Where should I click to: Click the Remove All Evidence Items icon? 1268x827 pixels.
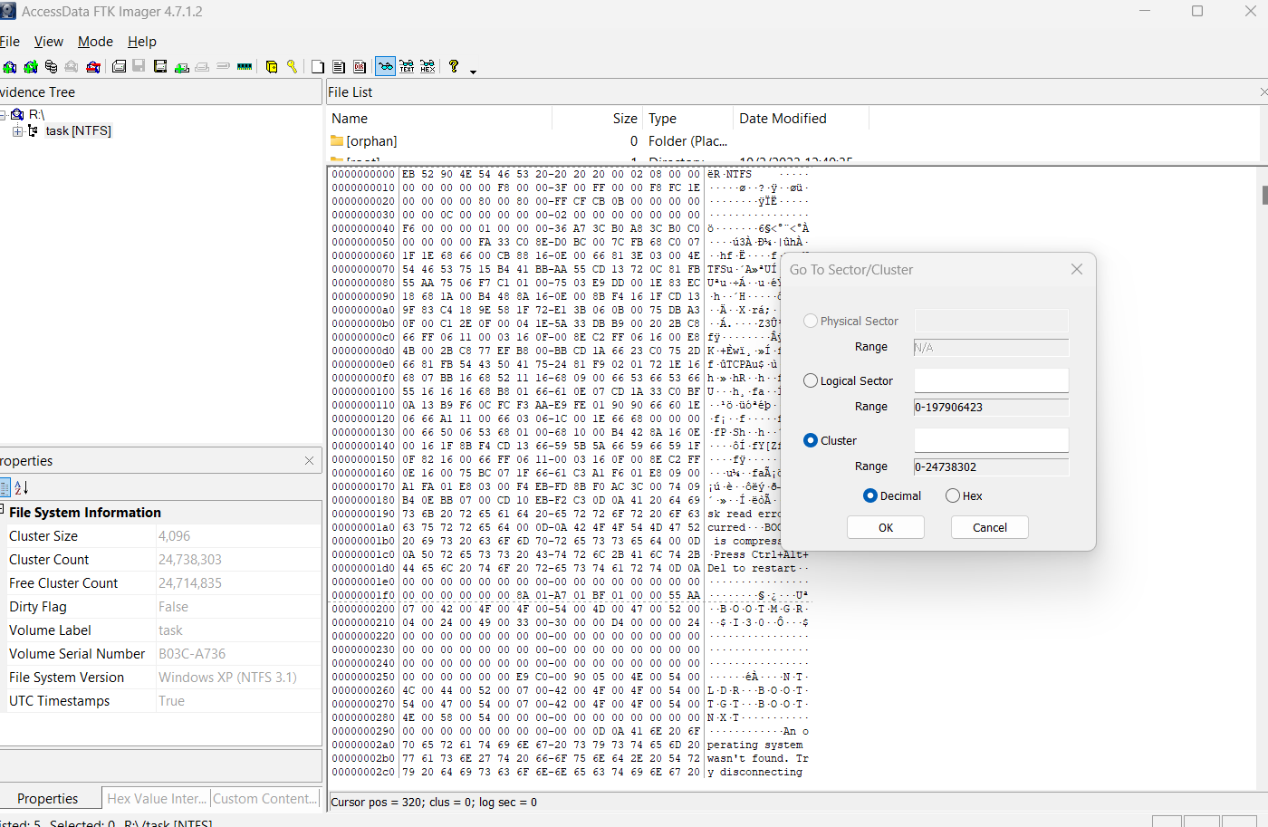(93, 66)
